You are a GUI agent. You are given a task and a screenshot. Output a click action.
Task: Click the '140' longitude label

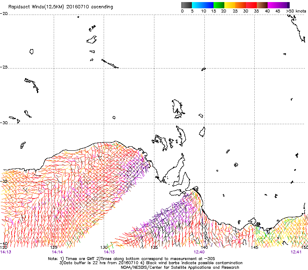click(x=204, y=248)
